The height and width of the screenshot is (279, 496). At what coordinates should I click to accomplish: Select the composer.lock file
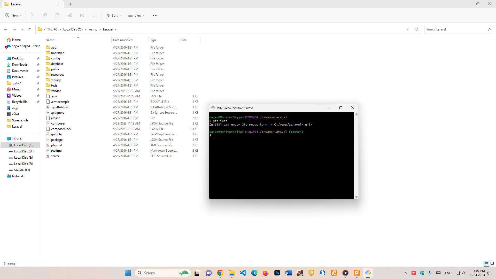[x=61, y=129]
